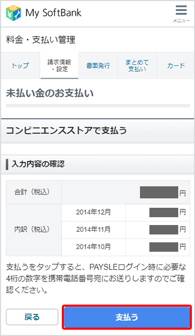195x336 pixels.
Task: Open the 書面発行 tab
Action: coord(98,65)
